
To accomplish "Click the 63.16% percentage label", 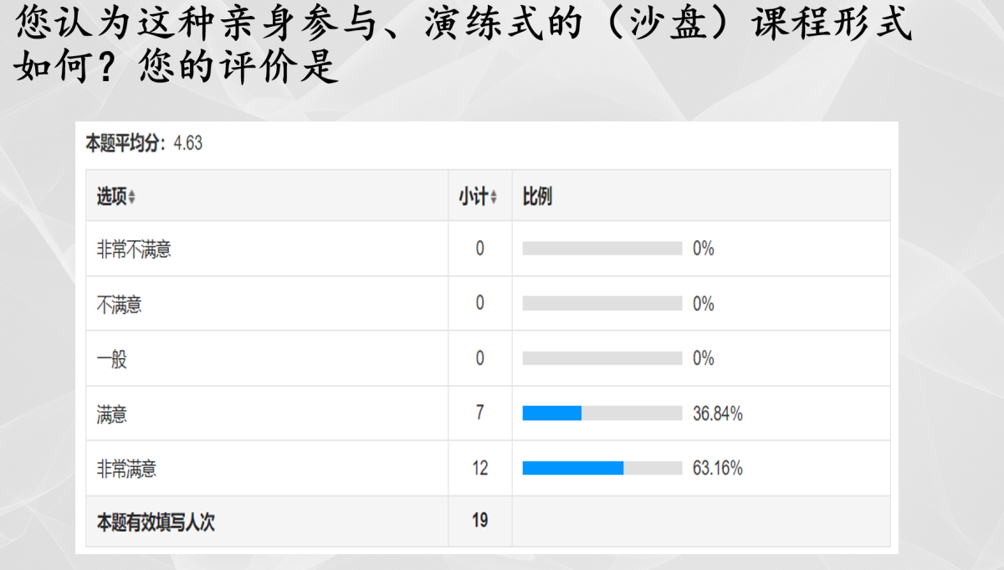I will click(x=718, y=468).
